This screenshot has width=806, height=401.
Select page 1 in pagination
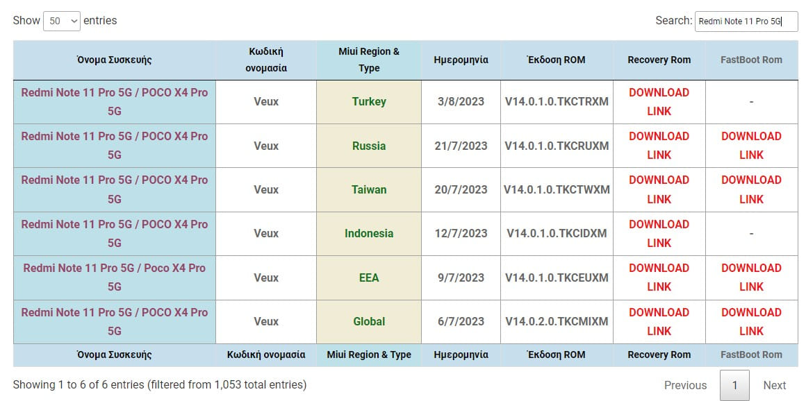pos(734,385)
